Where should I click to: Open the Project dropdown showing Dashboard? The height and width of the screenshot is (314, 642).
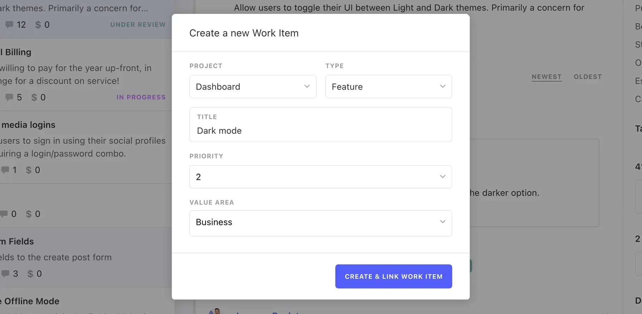tap(253, 87)
